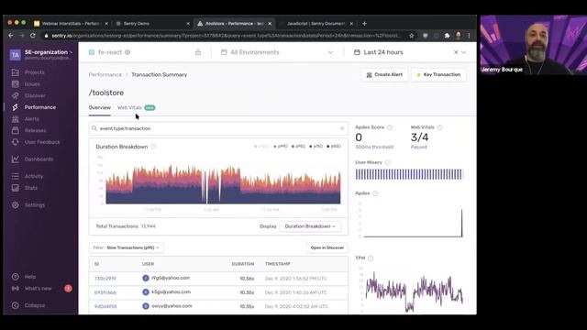Image resolution: width=587 pixels, height=330 pixels.
Task: Click the Key Transaction button
Action: tap(438, 75)
